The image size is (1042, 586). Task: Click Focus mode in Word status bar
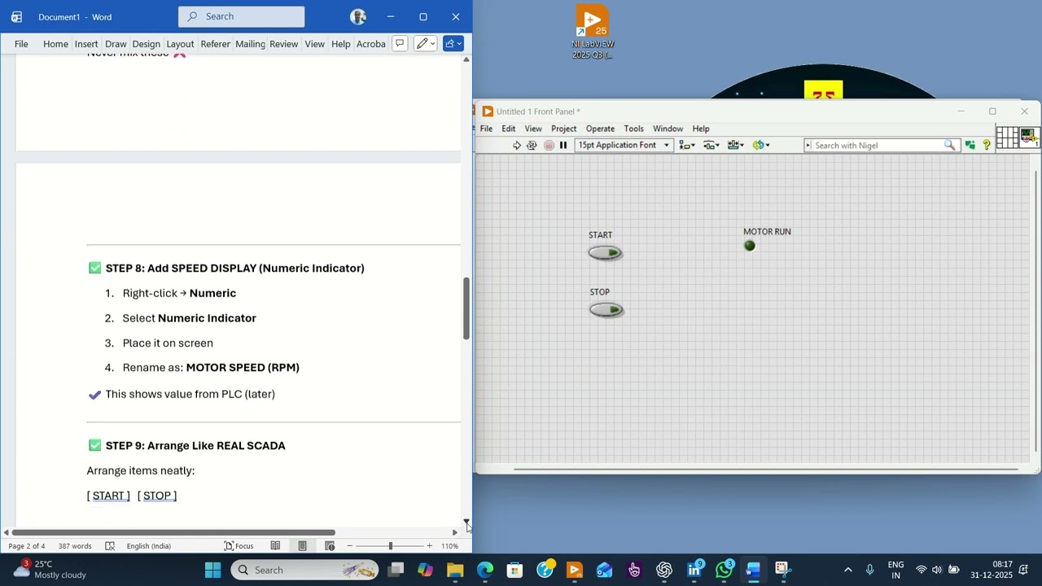[x=239, y=546]
